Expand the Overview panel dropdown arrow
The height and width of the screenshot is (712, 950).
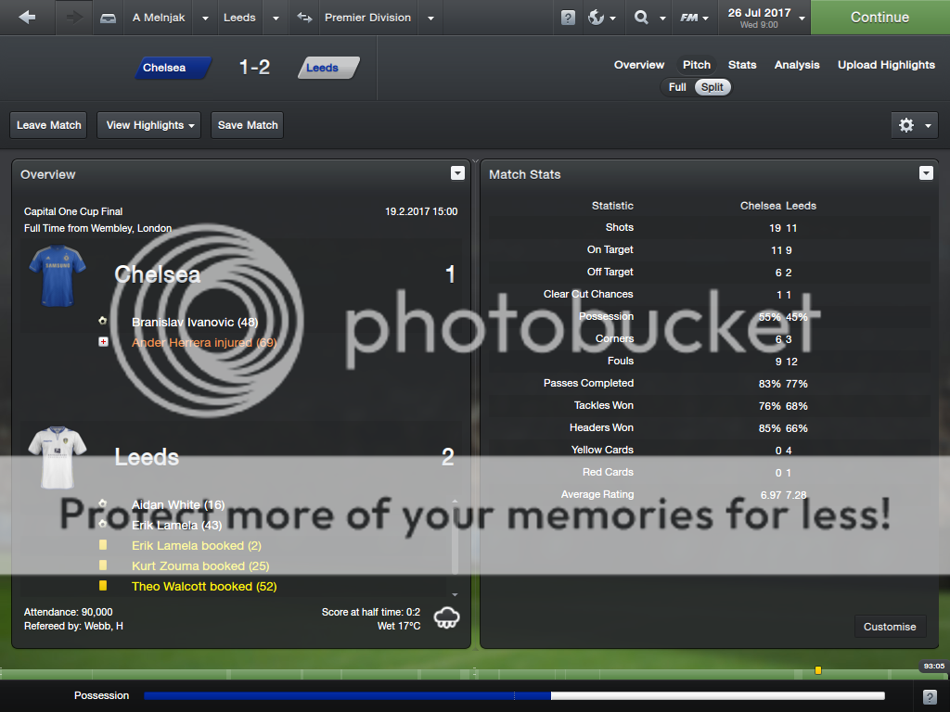click(457, 173)
